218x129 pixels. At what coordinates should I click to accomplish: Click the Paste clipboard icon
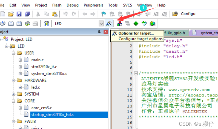55,14
